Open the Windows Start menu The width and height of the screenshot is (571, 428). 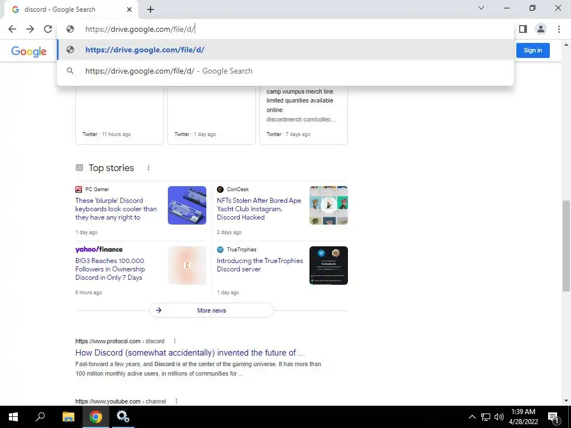pos(13,417)
